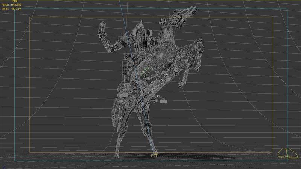Select the pulley wheel at robot's upper right
301x169 pixels.
coord(186,14)
